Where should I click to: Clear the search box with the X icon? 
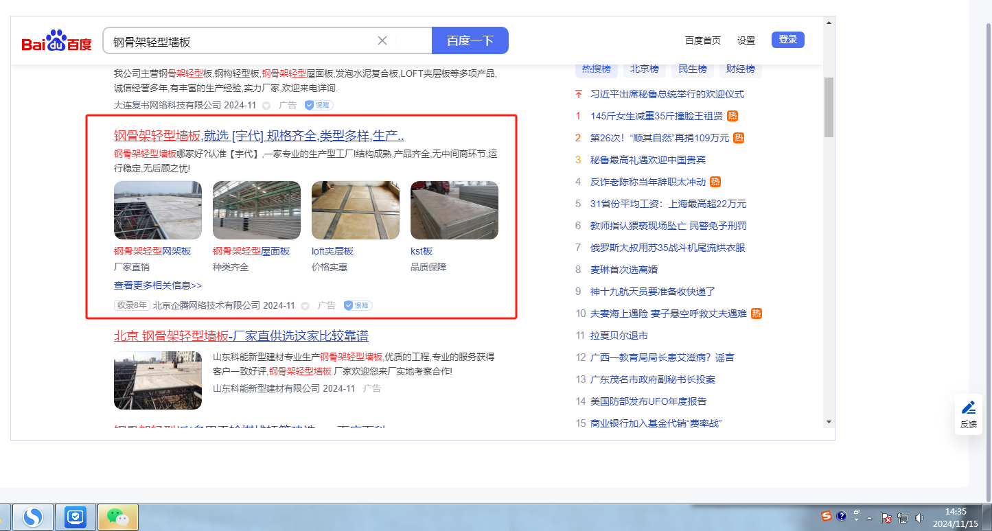point(382,40)
